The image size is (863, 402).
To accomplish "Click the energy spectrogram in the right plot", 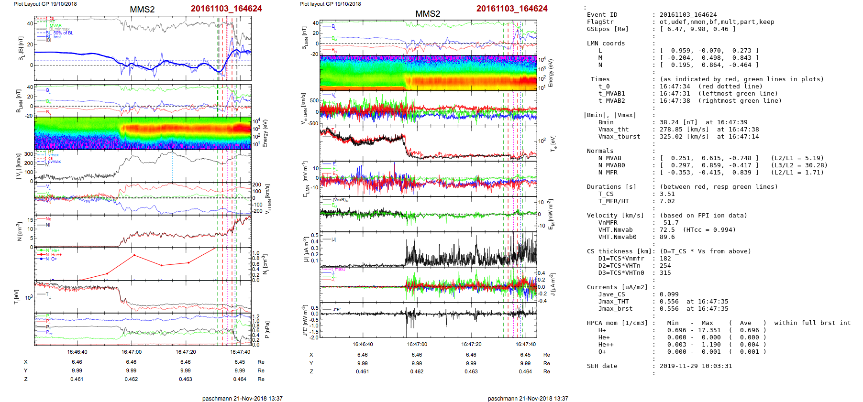I will [428, 73].
